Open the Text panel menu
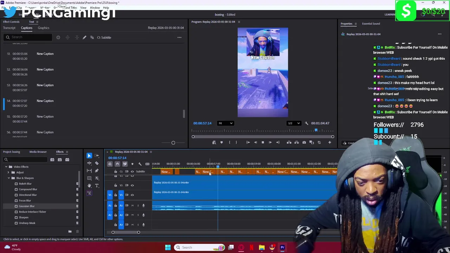This screenshot has width=450, height=253. 37,22
